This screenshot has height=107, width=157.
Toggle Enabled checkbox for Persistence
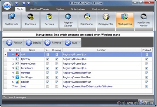147,68
